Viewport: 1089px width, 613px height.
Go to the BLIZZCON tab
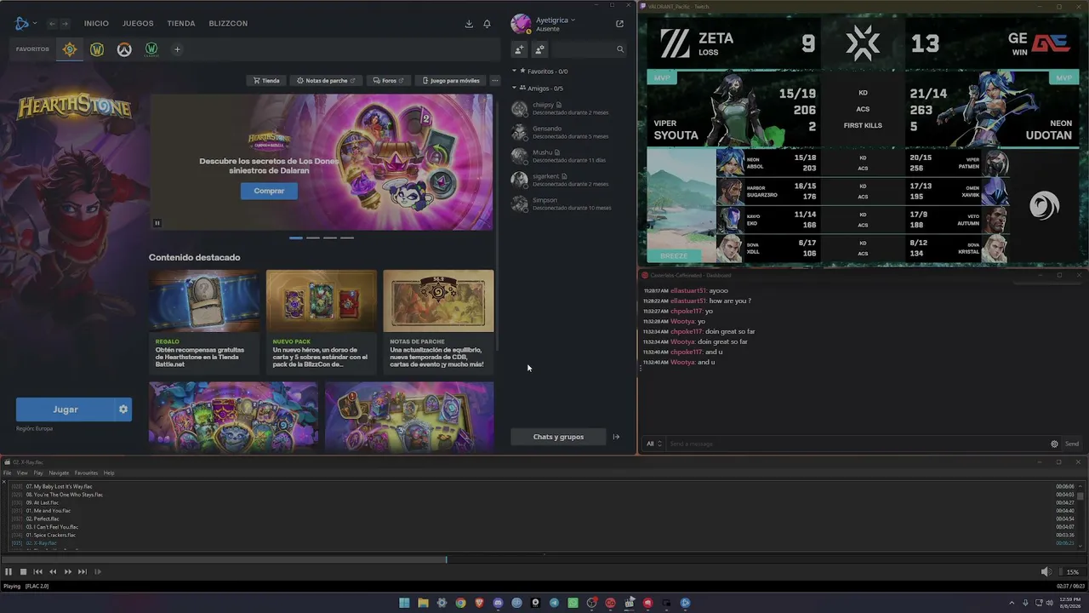[x=228, y=24]
